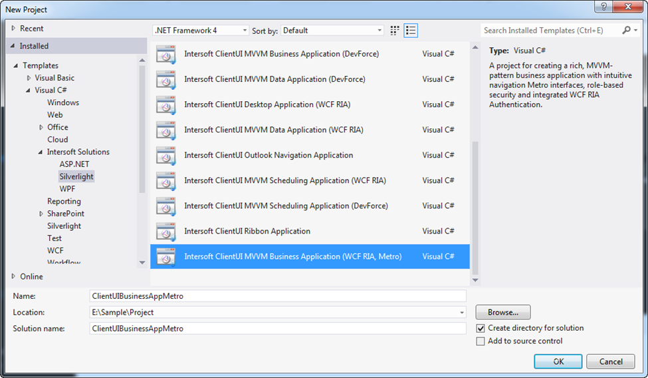Click the Outlook Navigation Application template icon
This screenshot has height=378, width=648.
tap(165, 155)
